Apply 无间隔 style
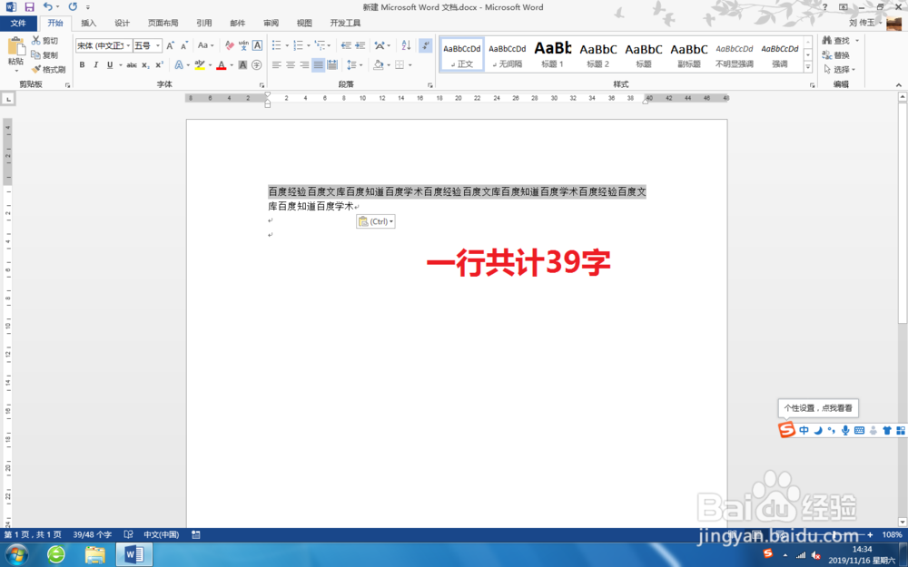 coord(508,54)
